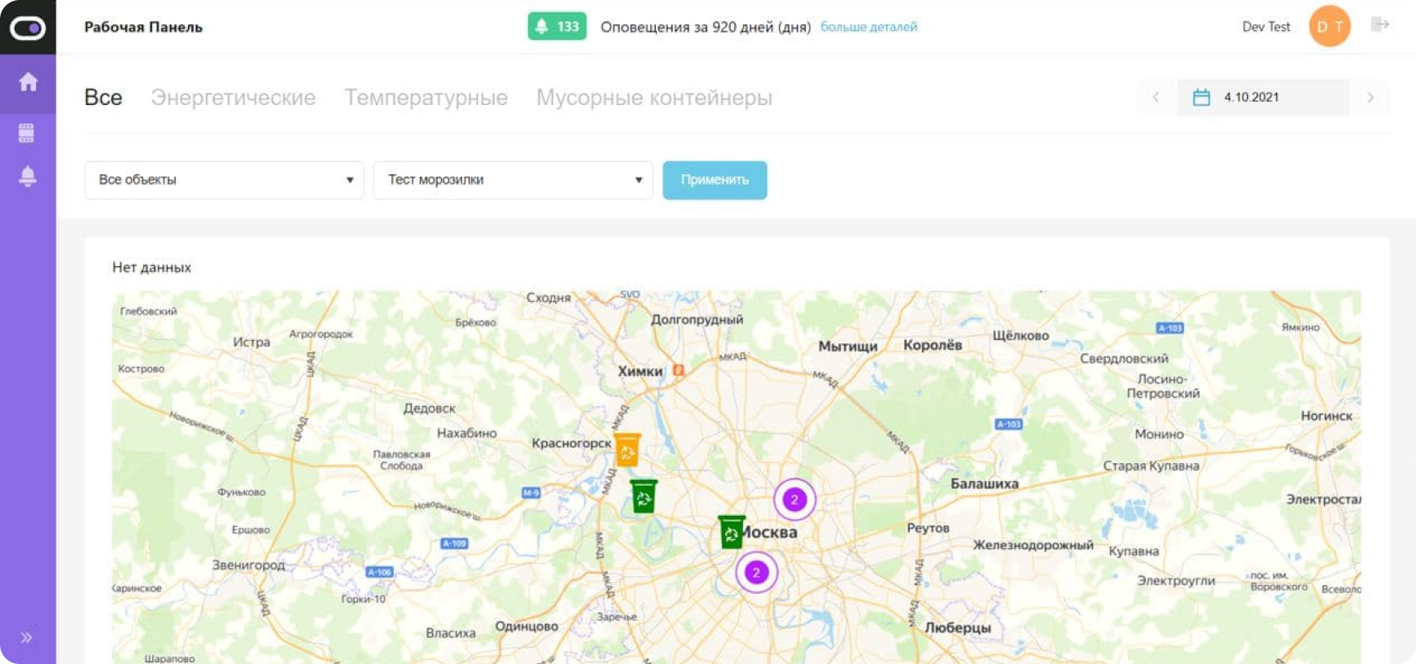Screen dimensions: 1416x664
Task: Click 'Щёлково' label on the map
Action: 1020,335
